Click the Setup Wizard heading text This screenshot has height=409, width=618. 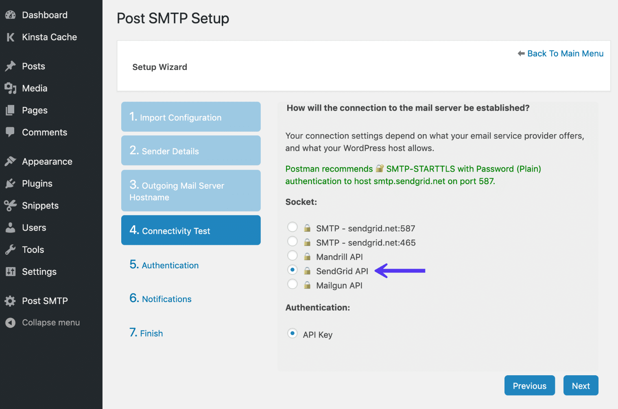click(159, 67)
